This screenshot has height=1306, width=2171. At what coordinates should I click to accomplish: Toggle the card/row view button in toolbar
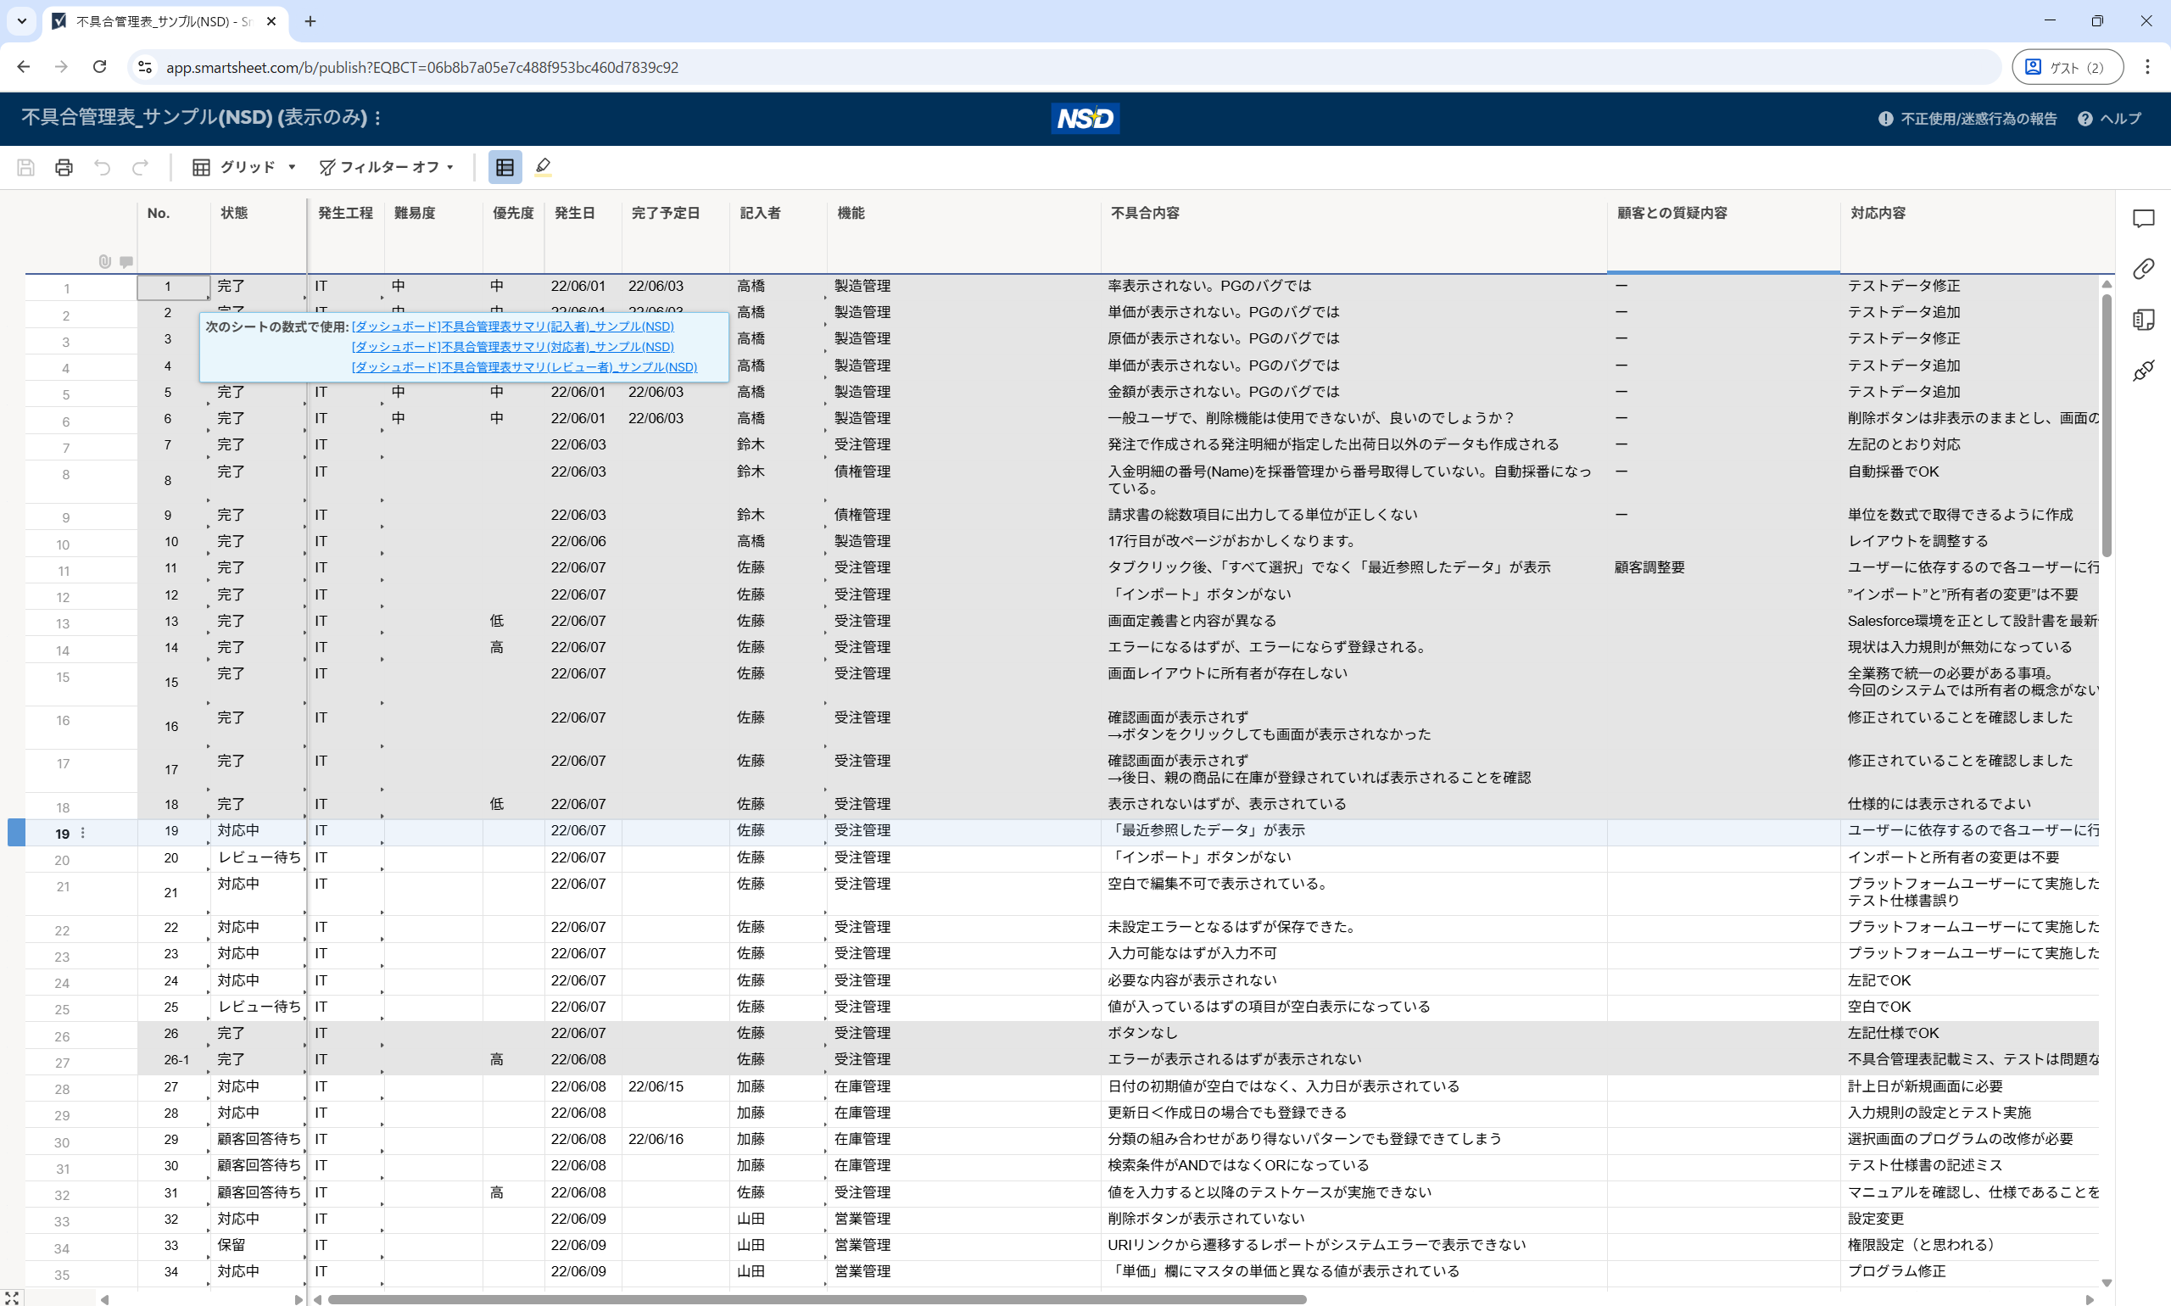pyautogui.click(x=505, y=167)
